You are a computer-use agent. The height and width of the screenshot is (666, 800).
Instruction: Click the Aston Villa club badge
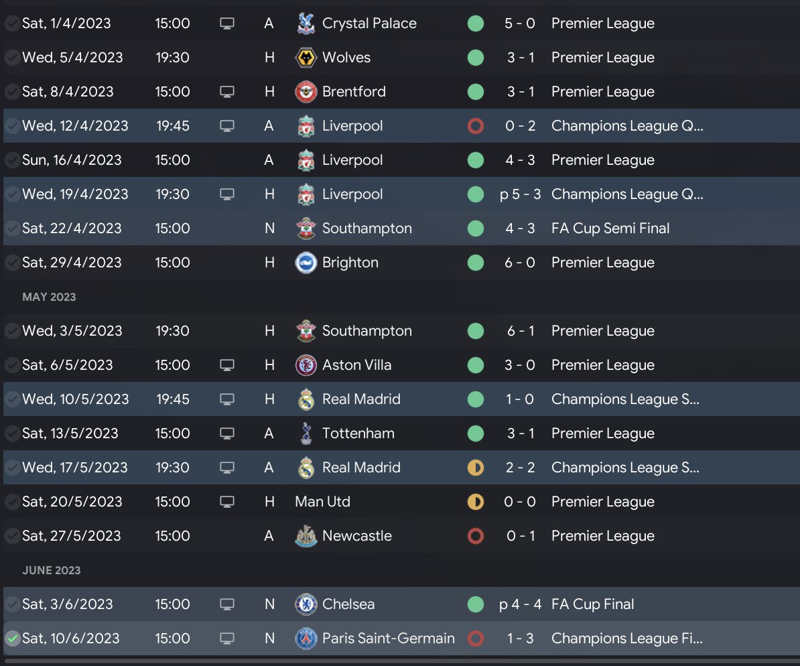pos(306,365)
